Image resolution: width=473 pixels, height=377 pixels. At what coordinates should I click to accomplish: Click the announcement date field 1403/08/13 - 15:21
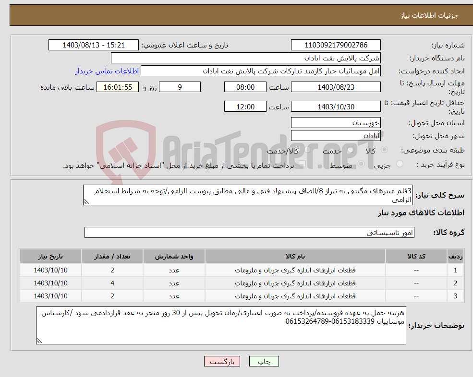click(x=94, y=45)
